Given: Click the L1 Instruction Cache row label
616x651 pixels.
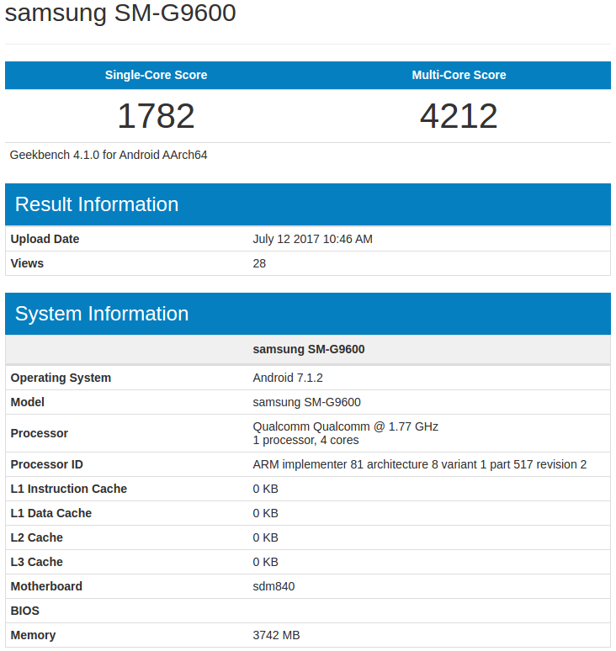Looking at the screenshot, I should point(69,489).
